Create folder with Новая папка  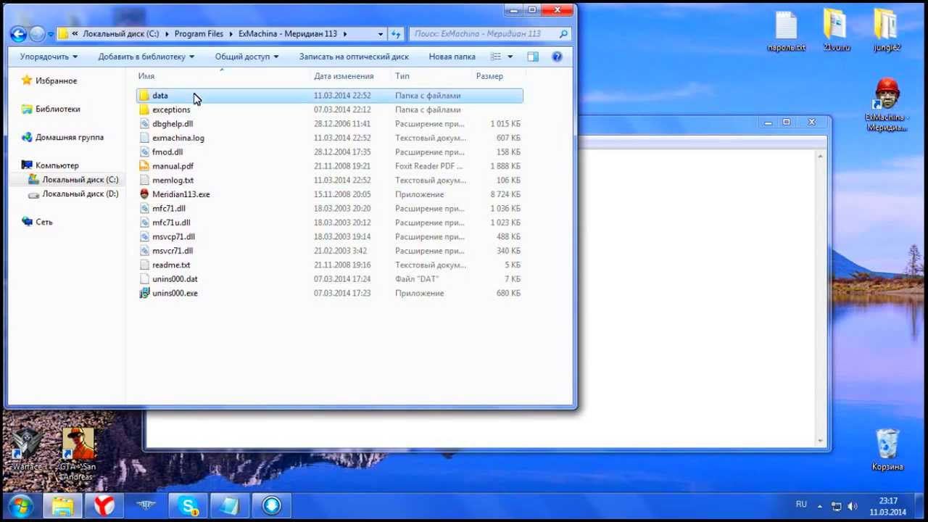point(452,57)
